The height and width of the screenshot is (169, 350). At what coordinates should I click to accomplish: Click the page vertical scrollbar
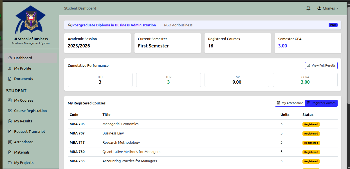[349, 56]
